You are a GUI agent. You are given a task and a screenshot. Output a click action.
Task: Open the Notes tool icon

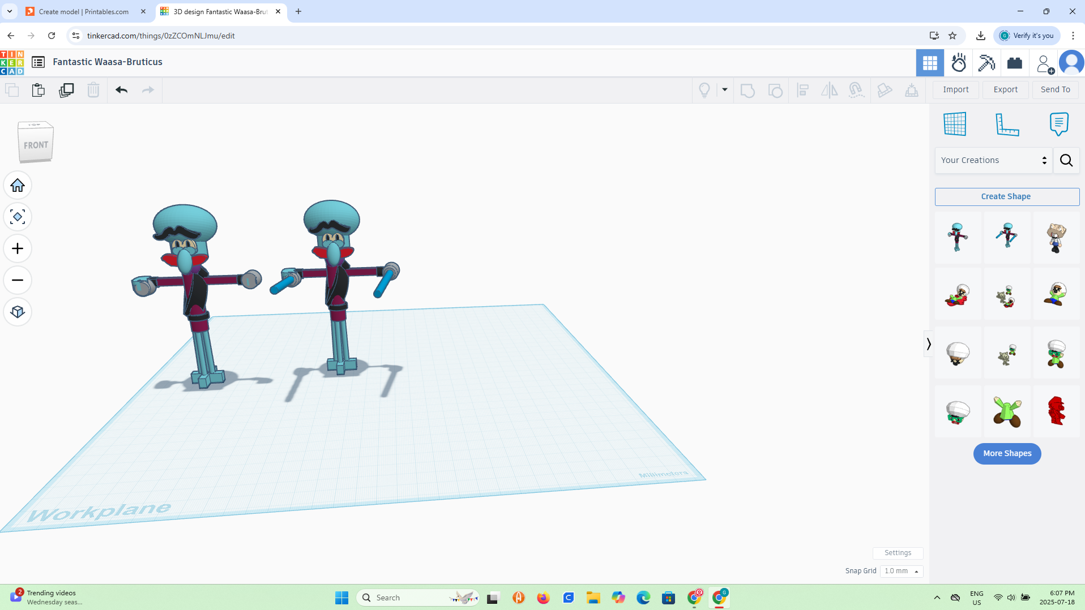[1059, 124]
